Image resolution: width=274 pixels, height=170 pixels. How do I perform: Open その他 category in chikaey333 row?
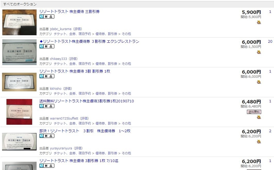point(126,64)
